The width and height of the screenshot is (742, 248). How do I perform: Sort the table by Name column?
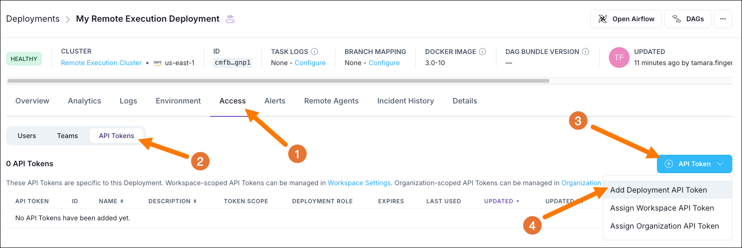111,201
